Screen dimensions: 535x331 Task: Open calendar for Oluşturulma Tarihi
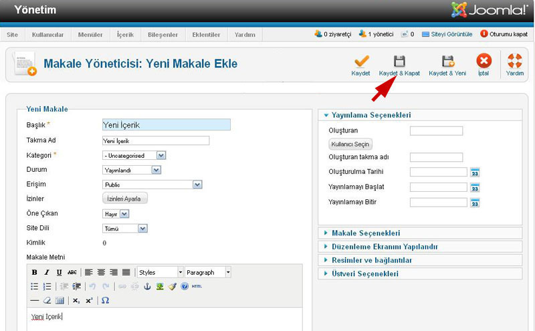pos(475,173)
